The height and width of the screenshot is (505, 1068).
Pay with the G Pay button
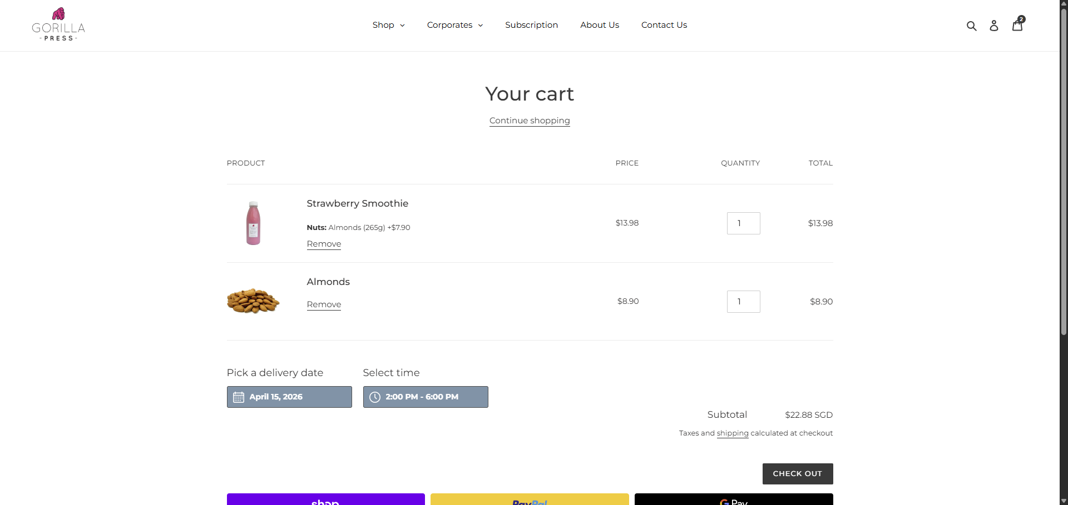pos(734,499)
